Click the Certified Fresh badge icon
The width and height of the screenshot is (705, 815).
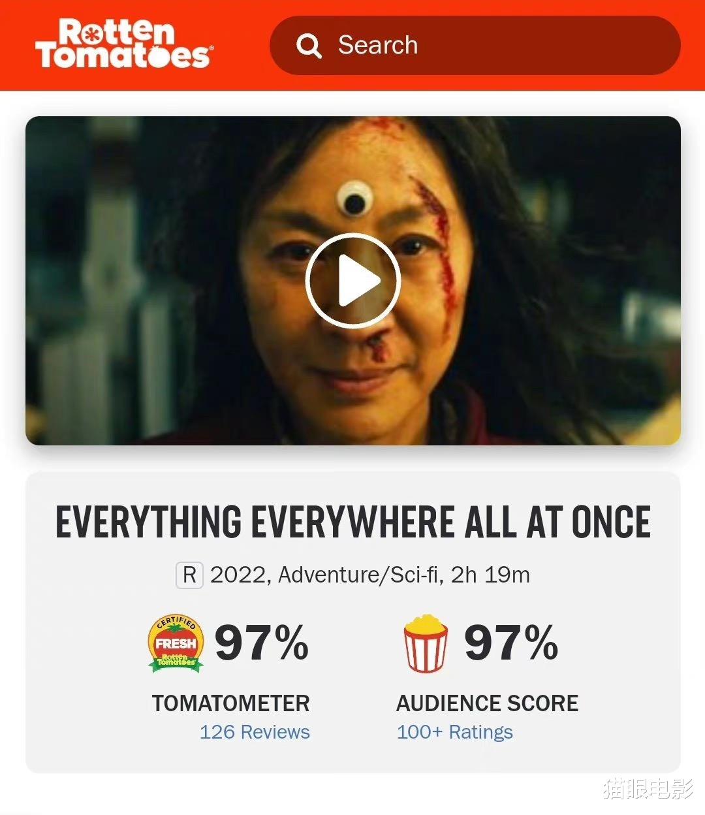[x=176, y=643]
